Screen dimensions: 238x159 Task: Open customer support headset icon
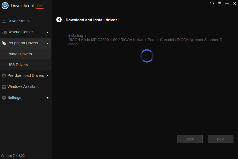pos(212,3)
